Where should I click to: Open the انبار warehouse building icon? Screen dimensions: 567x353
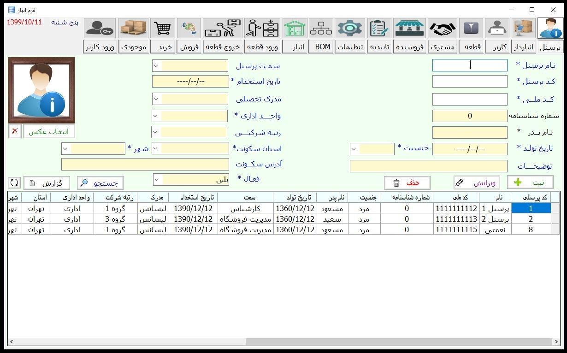[x=295, y=29]
